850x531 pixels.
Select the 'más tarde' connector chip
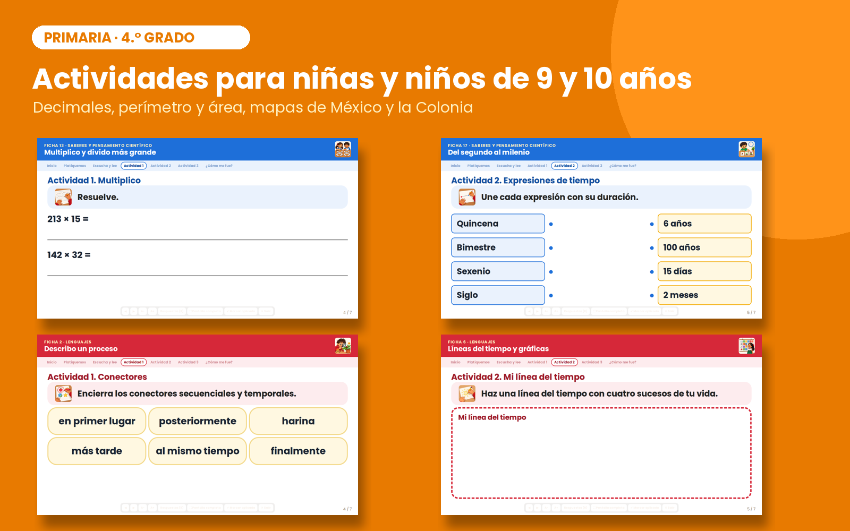(97, 451)
